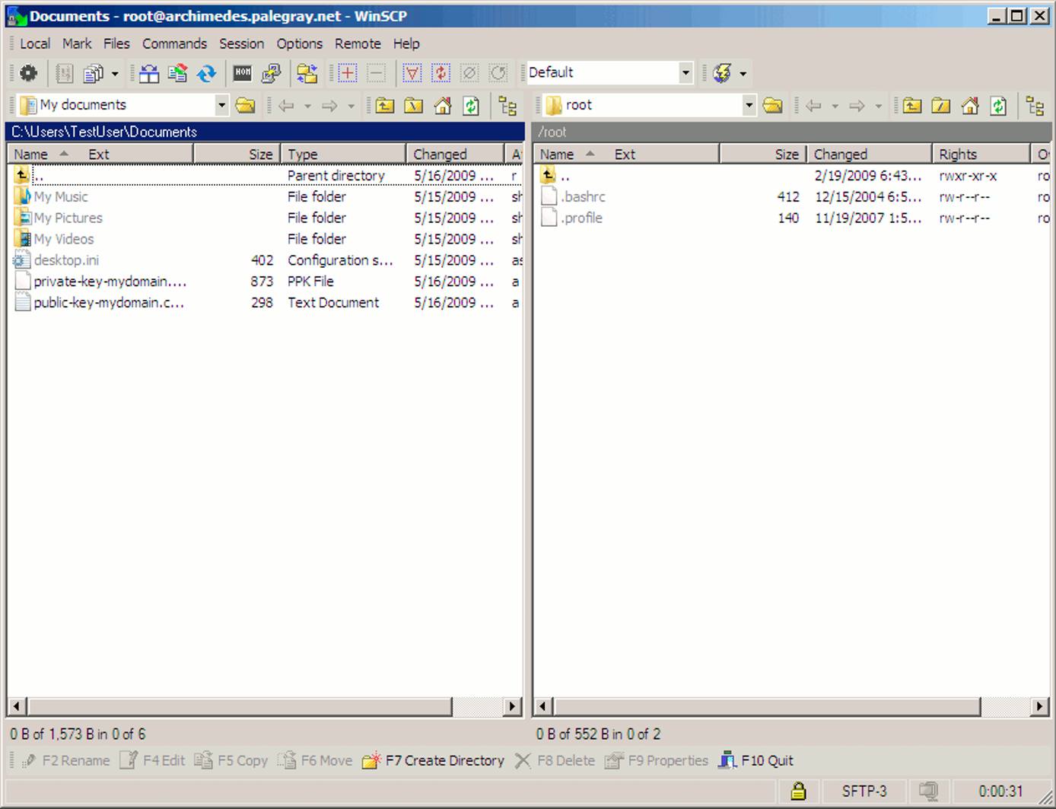The image size is (1056, 809).
Task: Open the Preferences gear icon
Action: [x=28, y=73]
